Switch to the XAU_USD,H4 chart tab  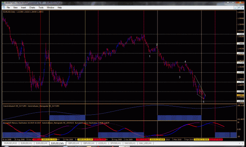(x=145, y=143)
